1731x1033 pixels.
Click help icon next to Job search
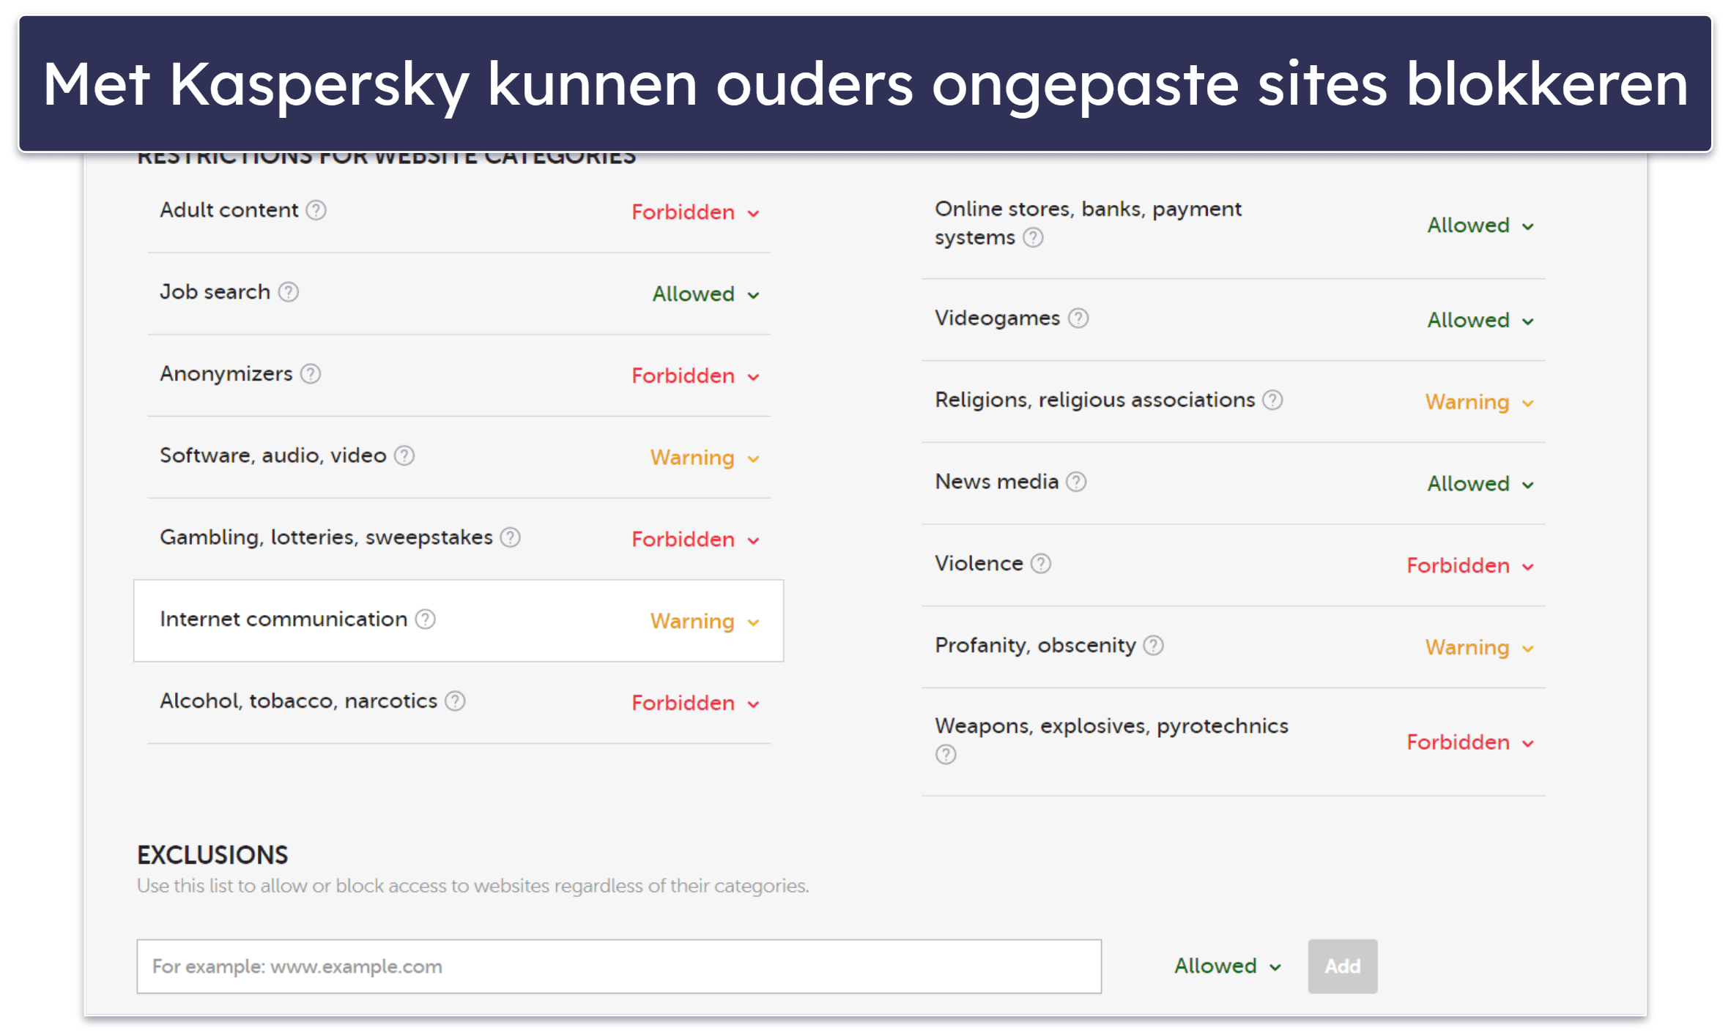tap(289, 292)
